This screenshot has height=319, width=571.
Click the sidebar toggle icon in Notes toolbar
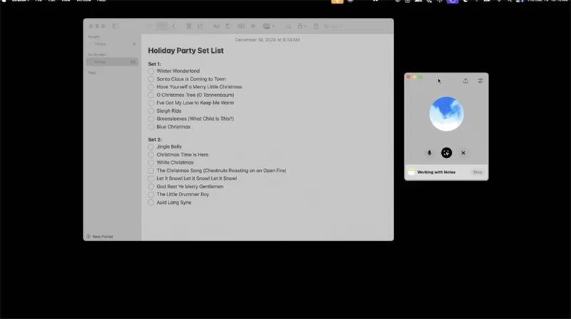coord(116,26)
